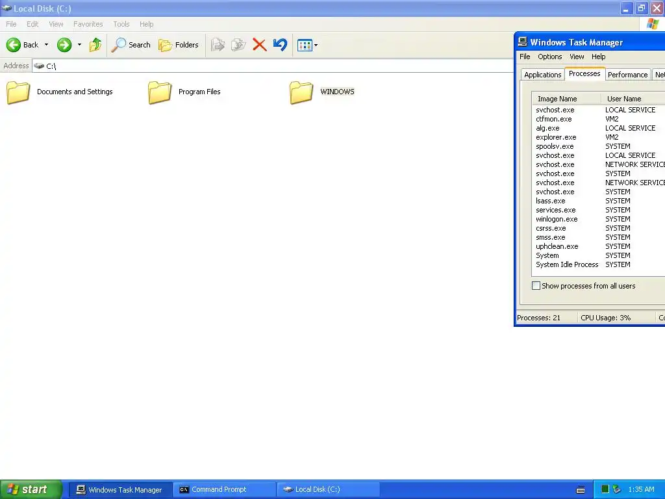Screen dimensions: 665x499
Task: Click the drive icon in Address bar
Action: pos(39,66)
